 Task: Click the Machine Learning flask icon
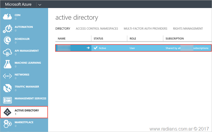(x=7, y=64)
